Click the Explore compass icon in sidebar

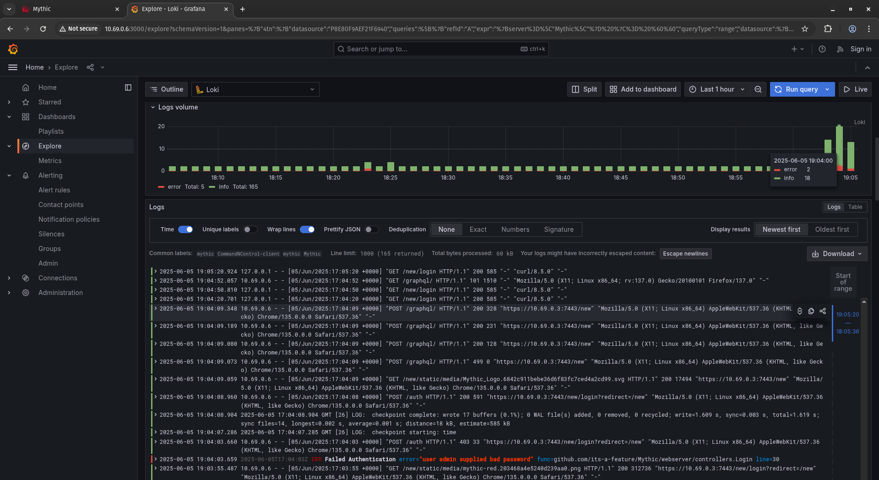pyautogui.click(x=26, y=146)
